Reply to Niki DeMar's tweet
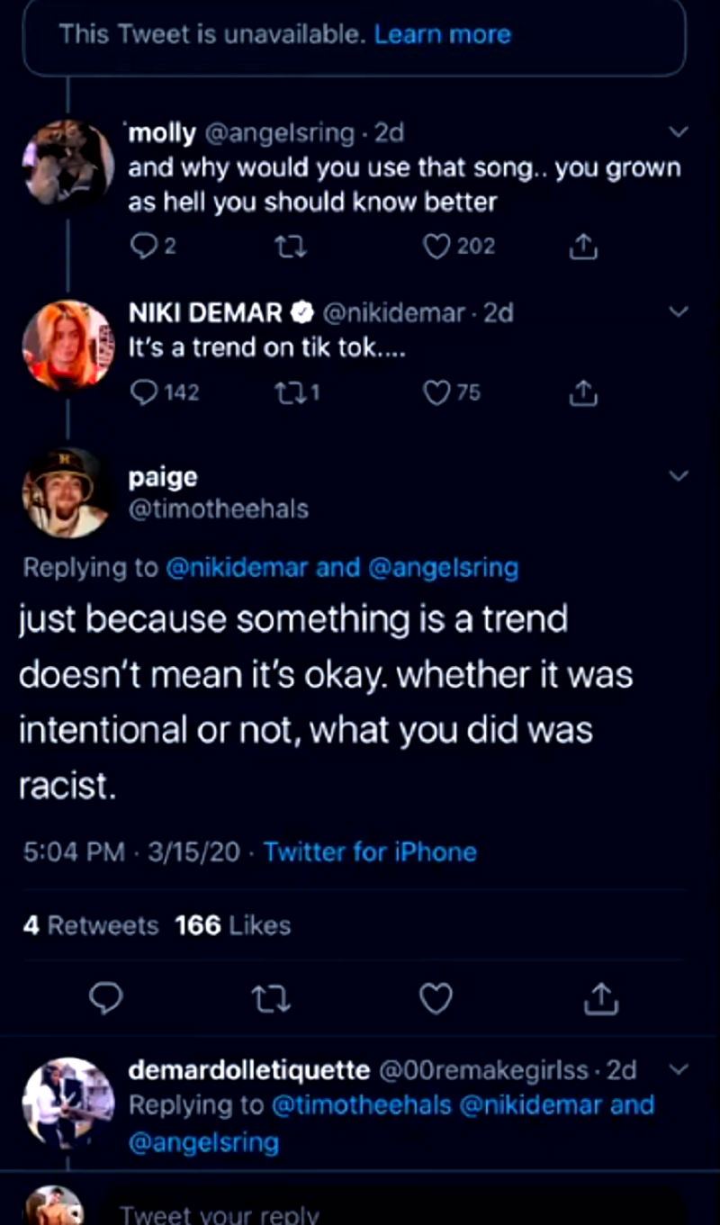The height and width of the screenshot is (1225, 720). tap(144, 392)
